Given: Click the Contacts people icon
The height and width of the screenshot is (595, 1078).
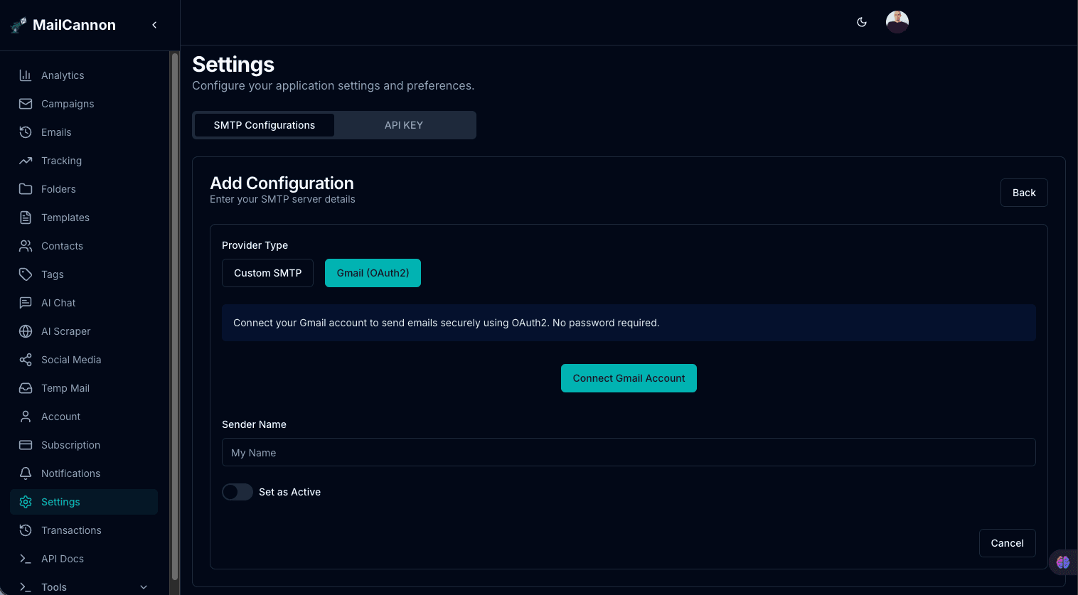Looking at the screenshot, I should (x=26, y=246).
